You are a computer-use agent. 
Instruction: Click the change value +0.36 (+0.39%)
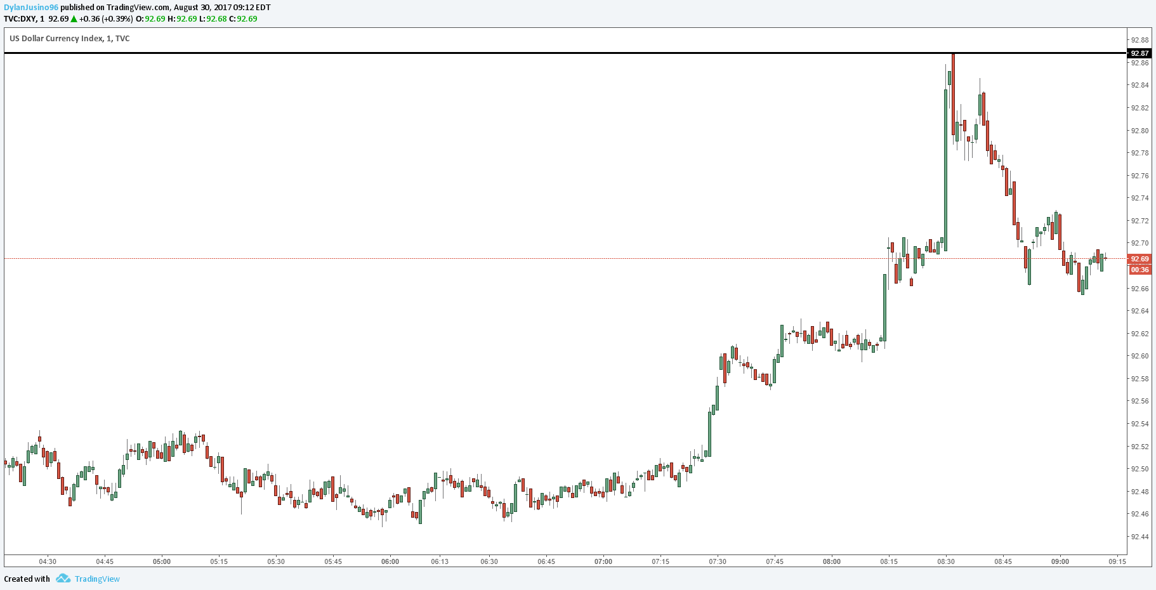click(x=106, y=19)
